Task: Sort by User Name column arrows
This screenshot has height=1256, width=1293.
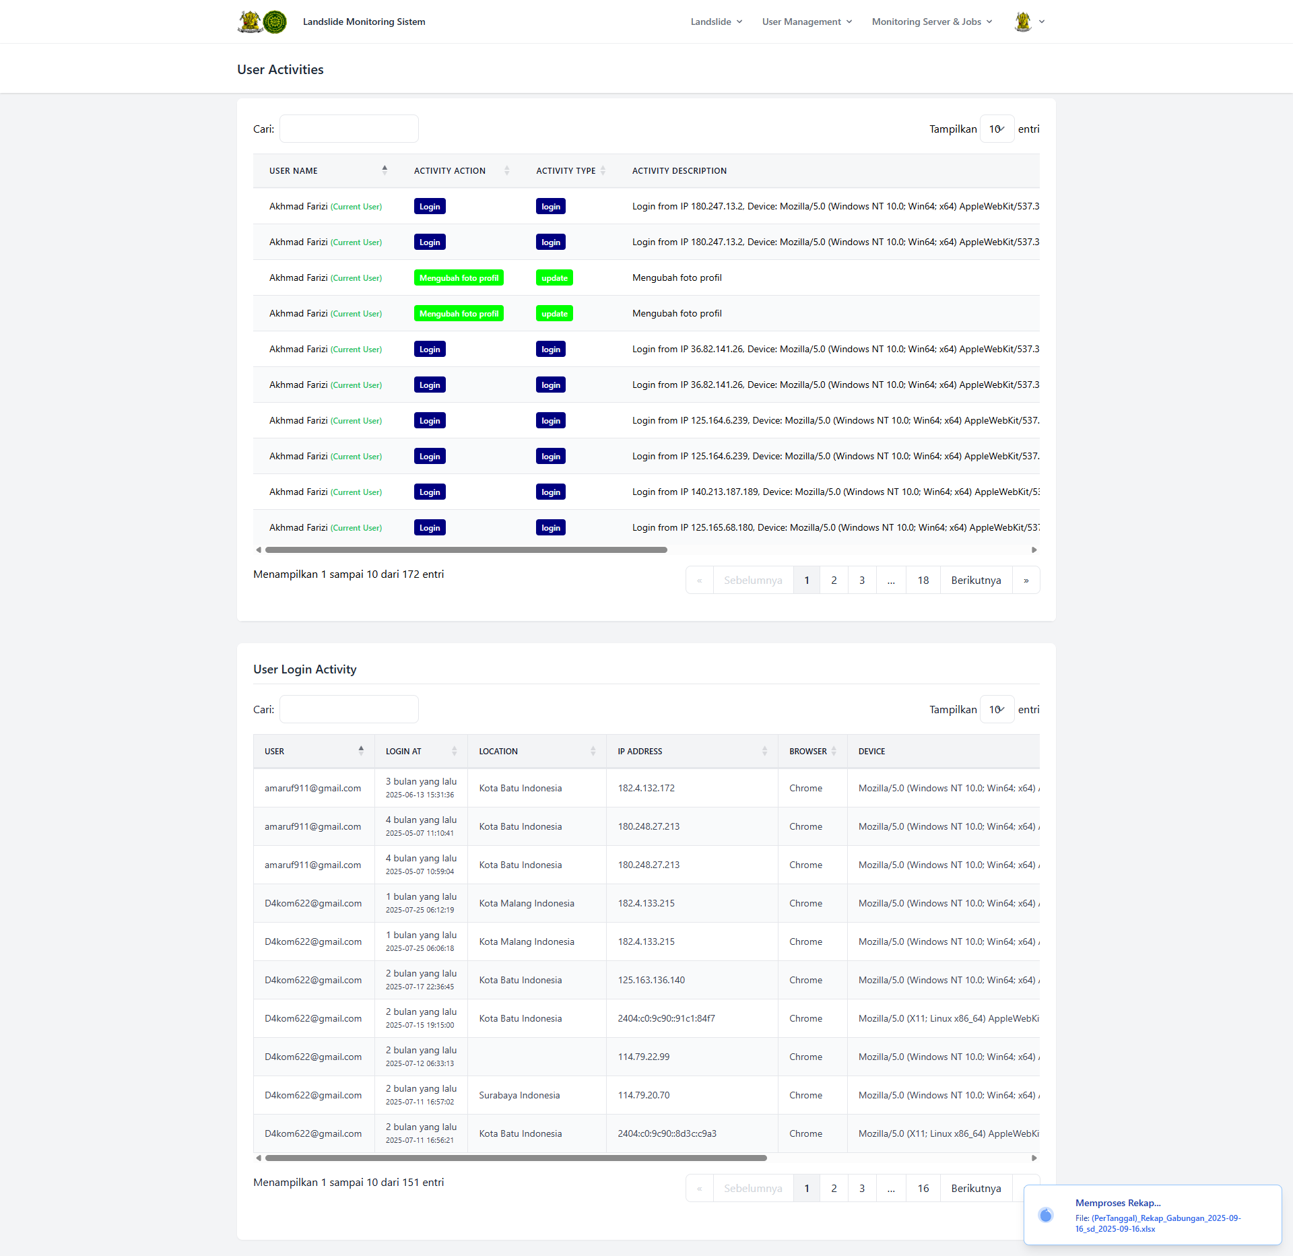Action: [x=385, y=170]
